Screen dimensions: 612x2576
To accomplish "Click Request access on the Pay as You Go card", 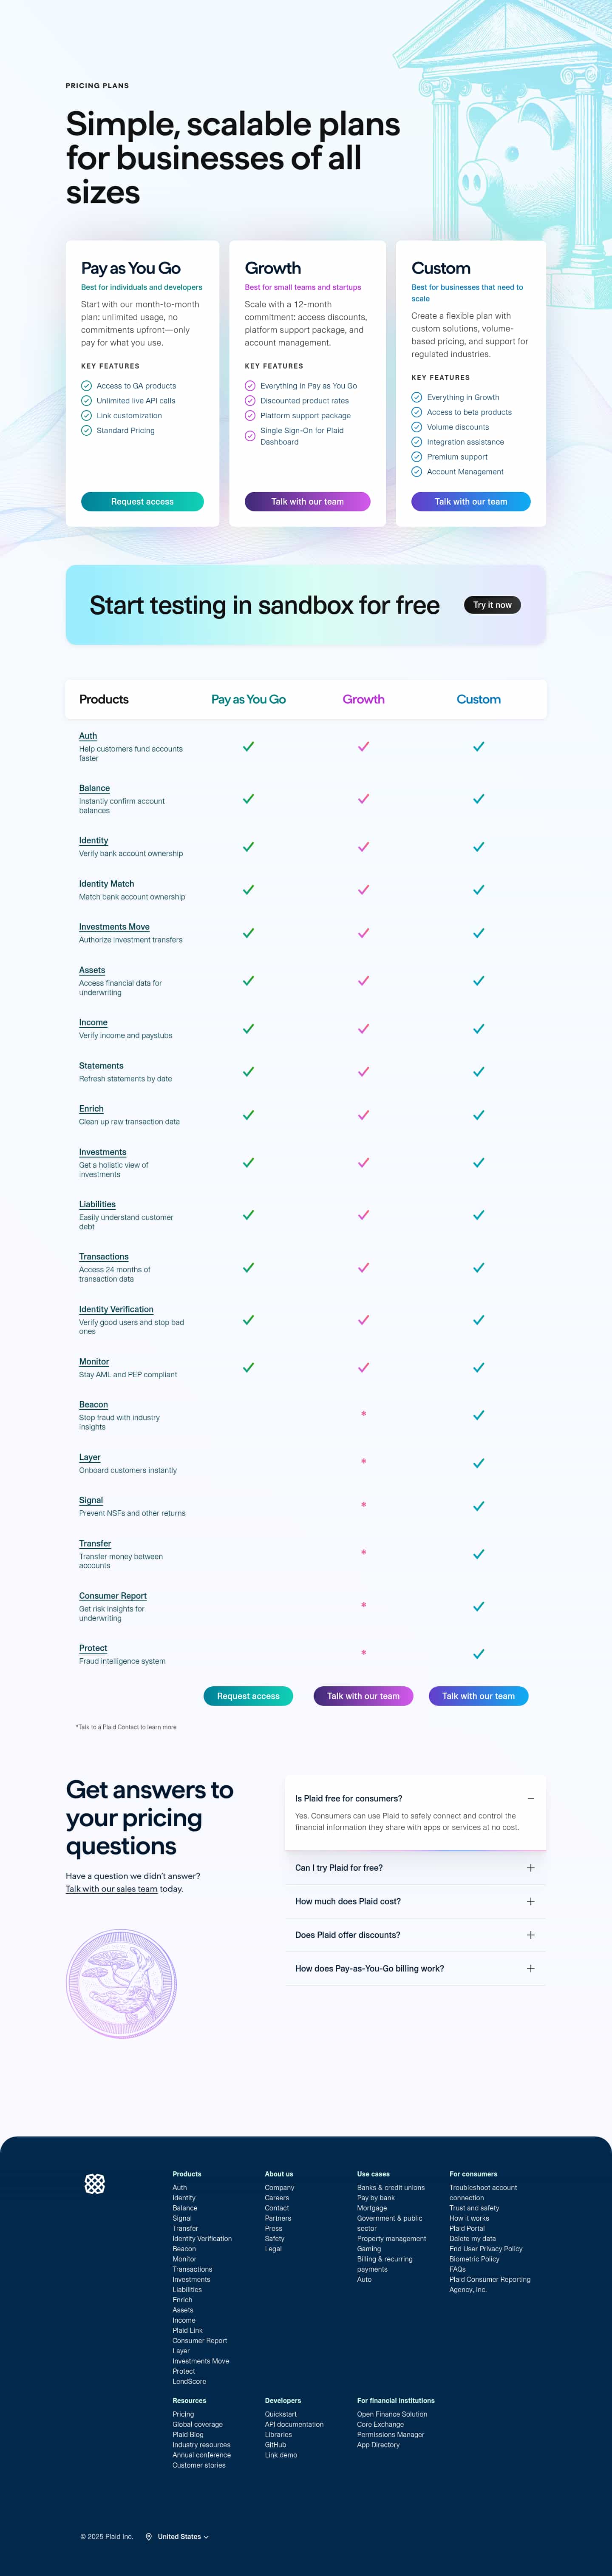I will (x=142, y=502).
